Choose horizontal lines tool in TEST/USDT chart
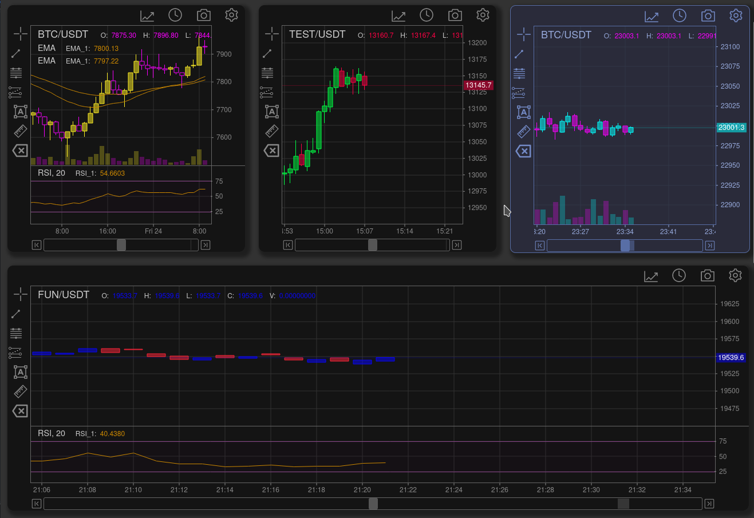Image resolution: width=754 pixels, height=518 pixels. [267, 73]
